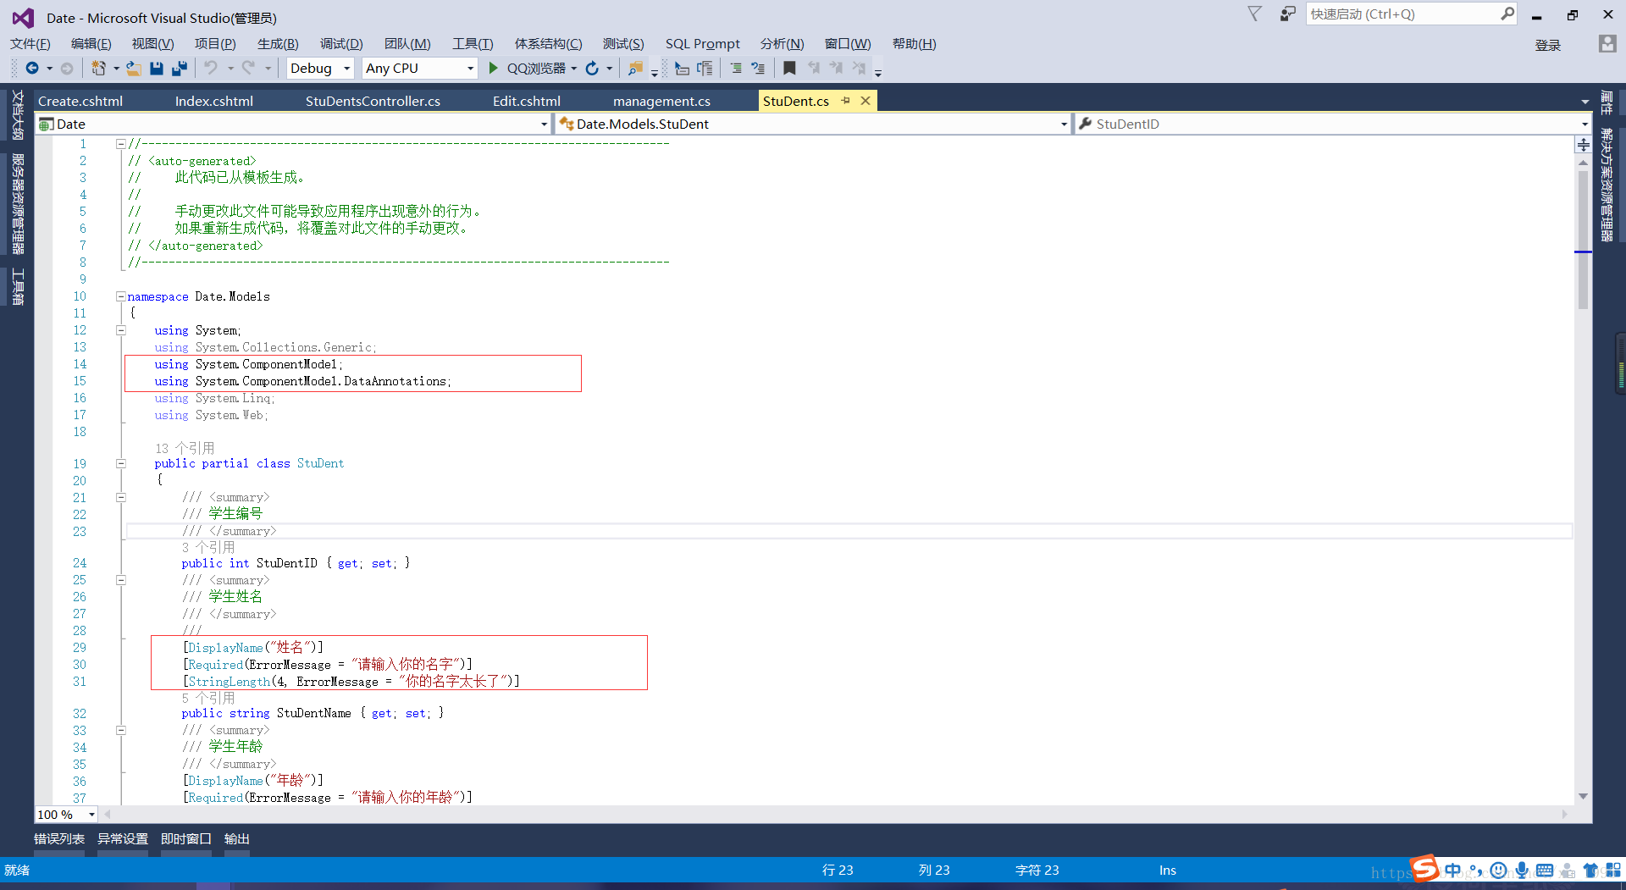The height and width of the screenshot is (890, 1626).
Task: Start debugging with the green play icon
Action: pyautogui.click(x=493, y=69)
